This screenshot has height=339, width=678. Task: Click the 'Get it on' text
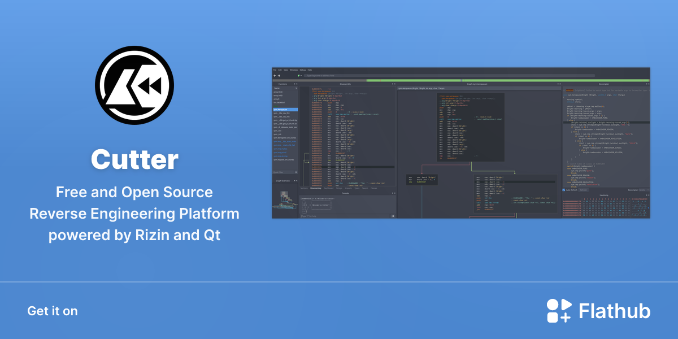(x=53, y=311)
